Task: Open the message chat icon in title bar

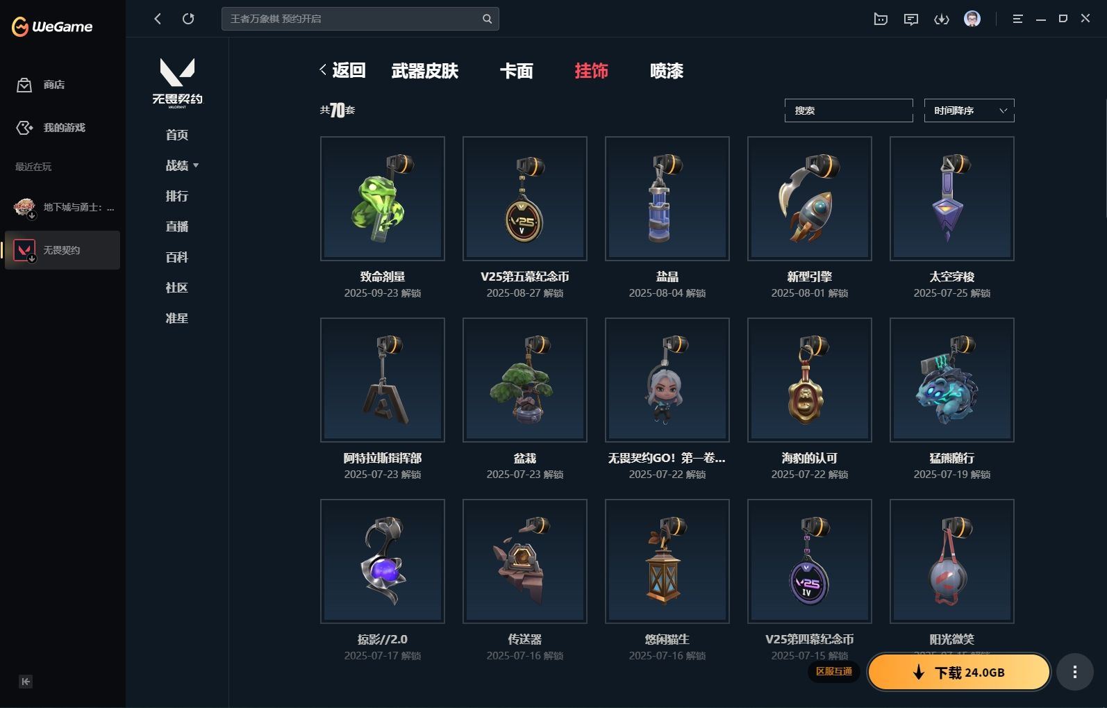Action: [x=911, y=19]
